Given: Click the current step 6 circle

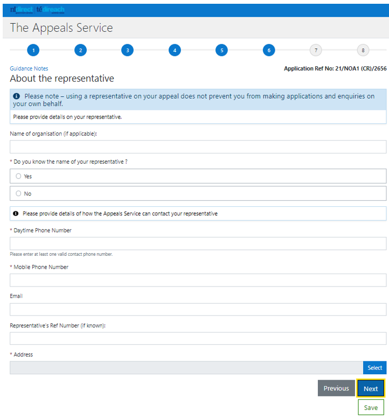Looking at the screenshot, I should 268,51.
